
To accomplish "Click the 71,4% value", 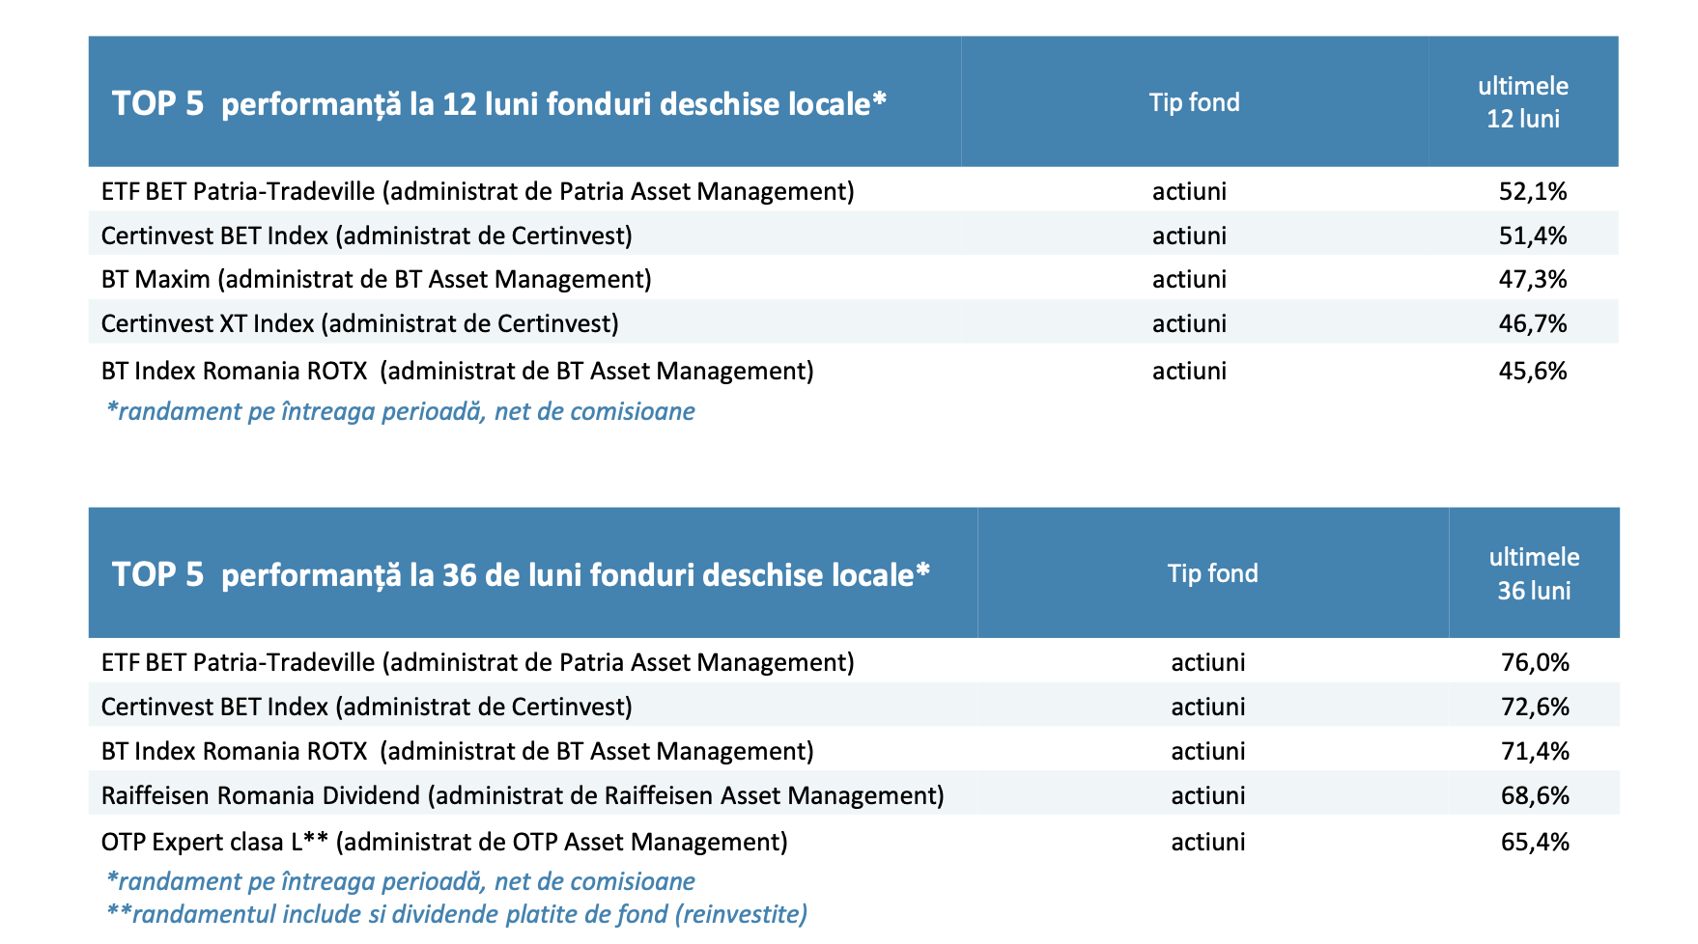I will [x=1536, y=751].
